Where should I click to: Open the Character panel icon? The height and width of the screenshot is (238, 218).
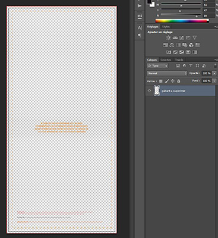click(140, 28)
